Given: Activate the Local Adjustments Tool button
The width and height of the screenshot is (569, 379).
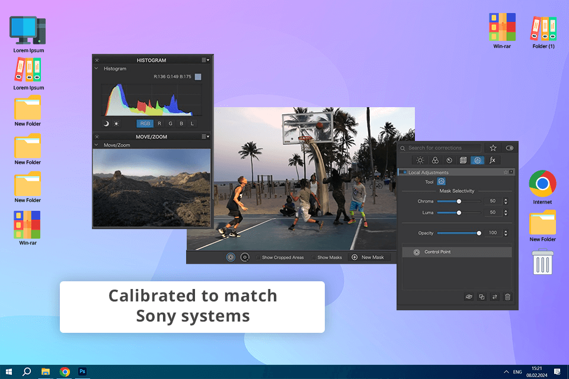Looking at the screenshot, I should coord(441,182).
